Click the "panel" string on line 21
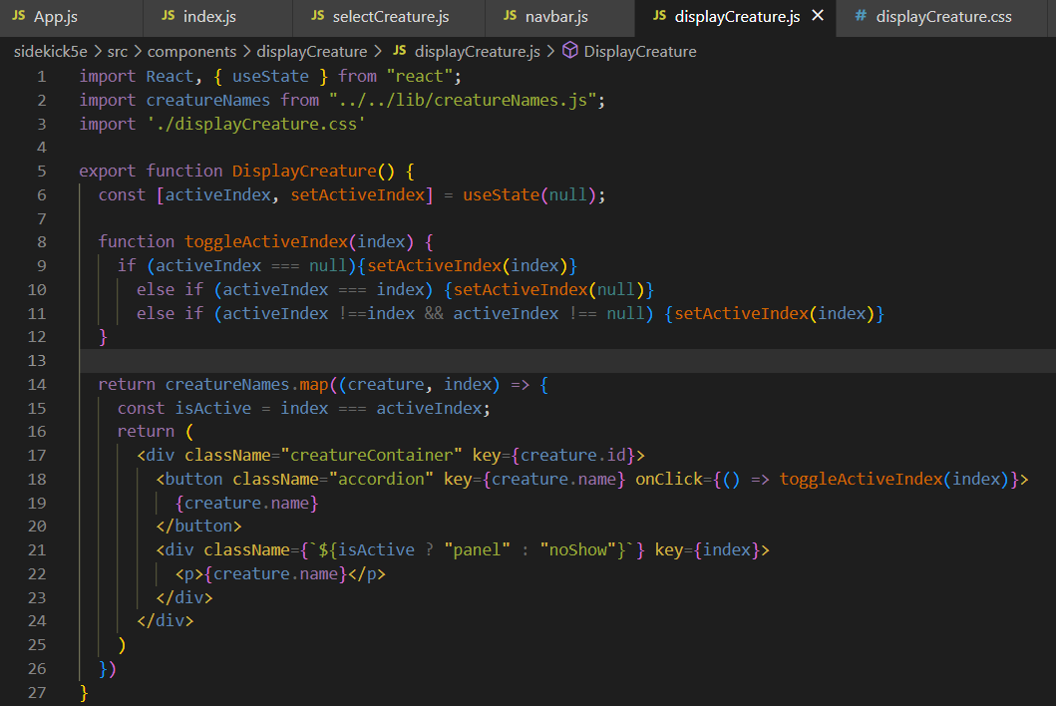Screen dimensions: 1056x706 [478, 550]
